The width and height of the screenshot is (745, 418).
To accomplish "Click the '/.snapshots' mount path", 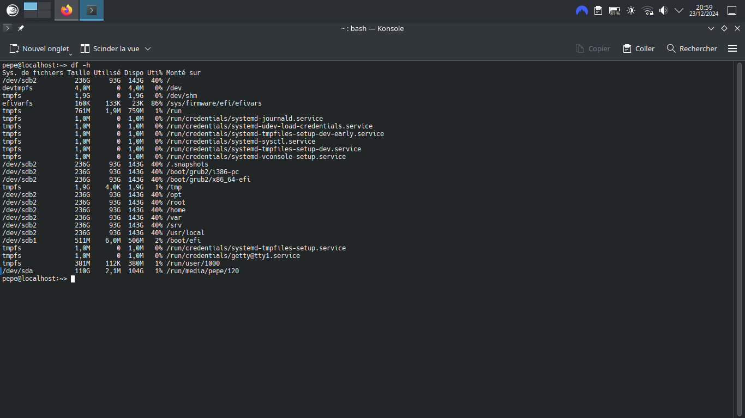I will 187,164.
